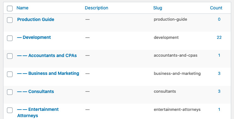Image resolution: width=234 pixels, height=119 pixels.
Task: Sort by the Description column header
Action: 97,8
